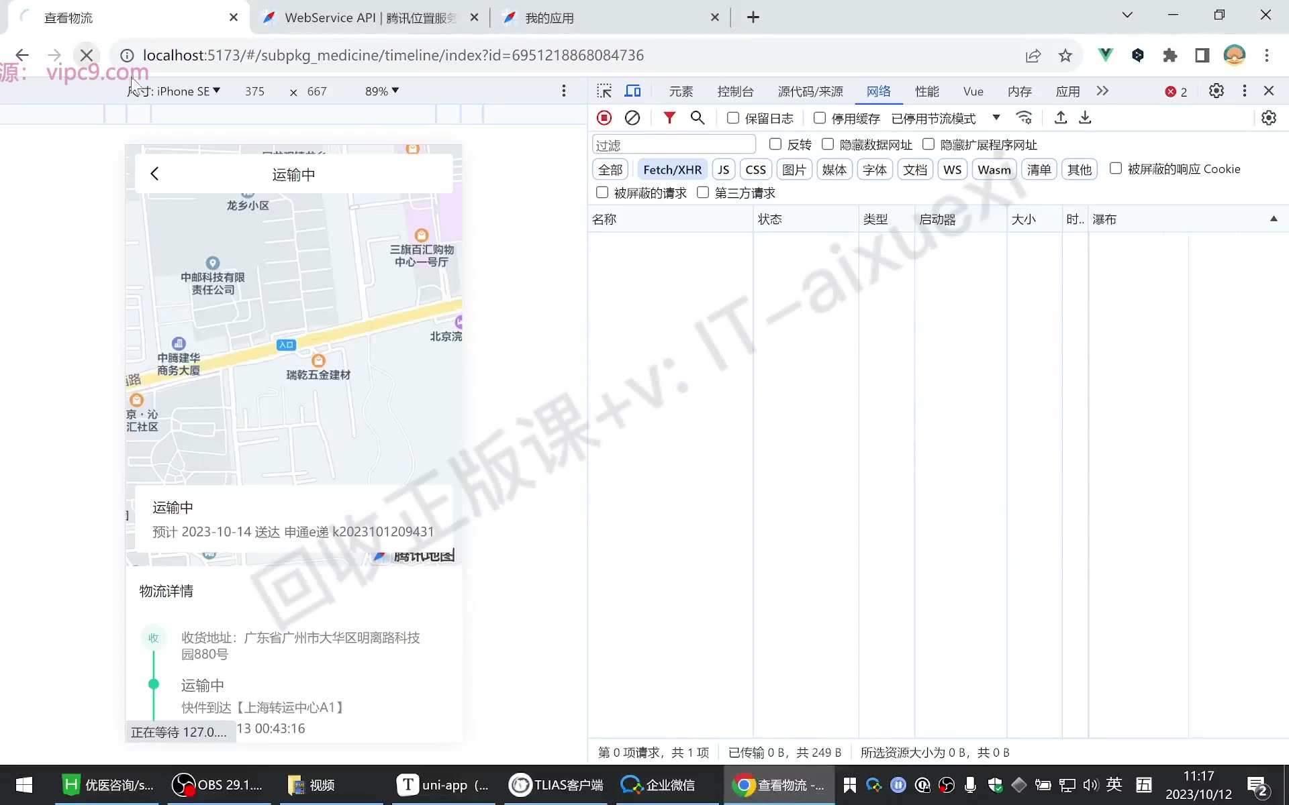The image size is (1289, 805).
Task: Open DevTools settings gear
Action: 1216,91
